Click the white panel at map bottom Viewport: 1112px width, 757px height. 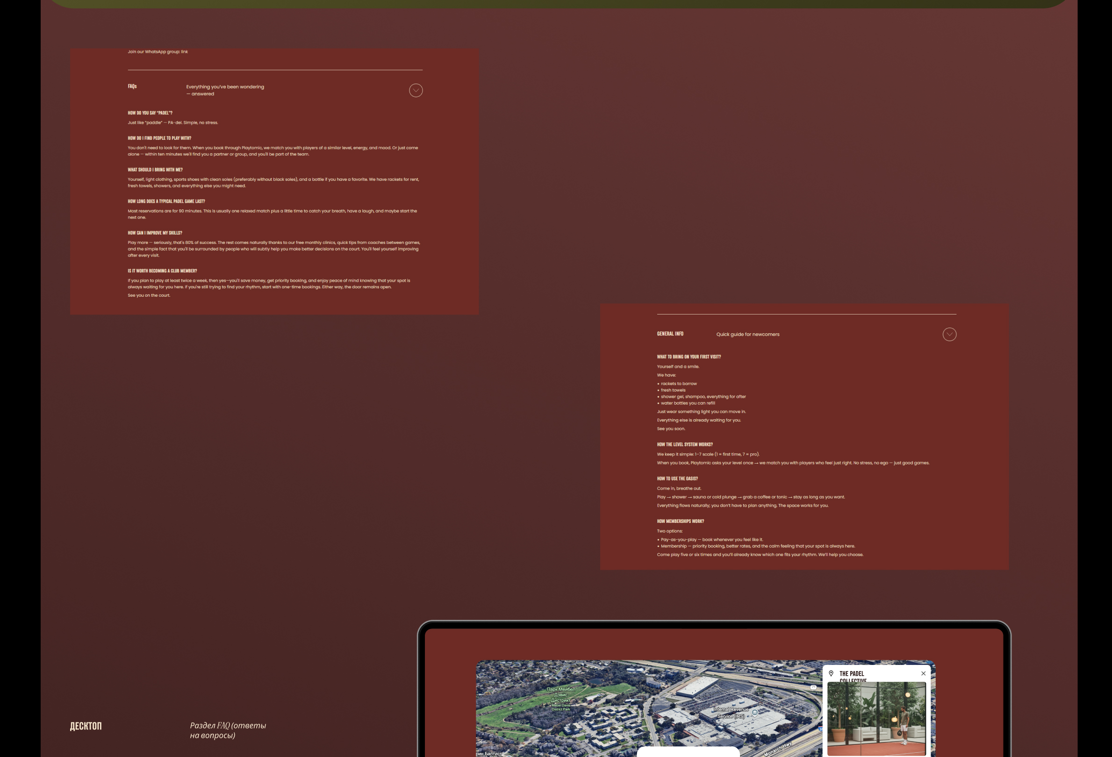(688, 752)
